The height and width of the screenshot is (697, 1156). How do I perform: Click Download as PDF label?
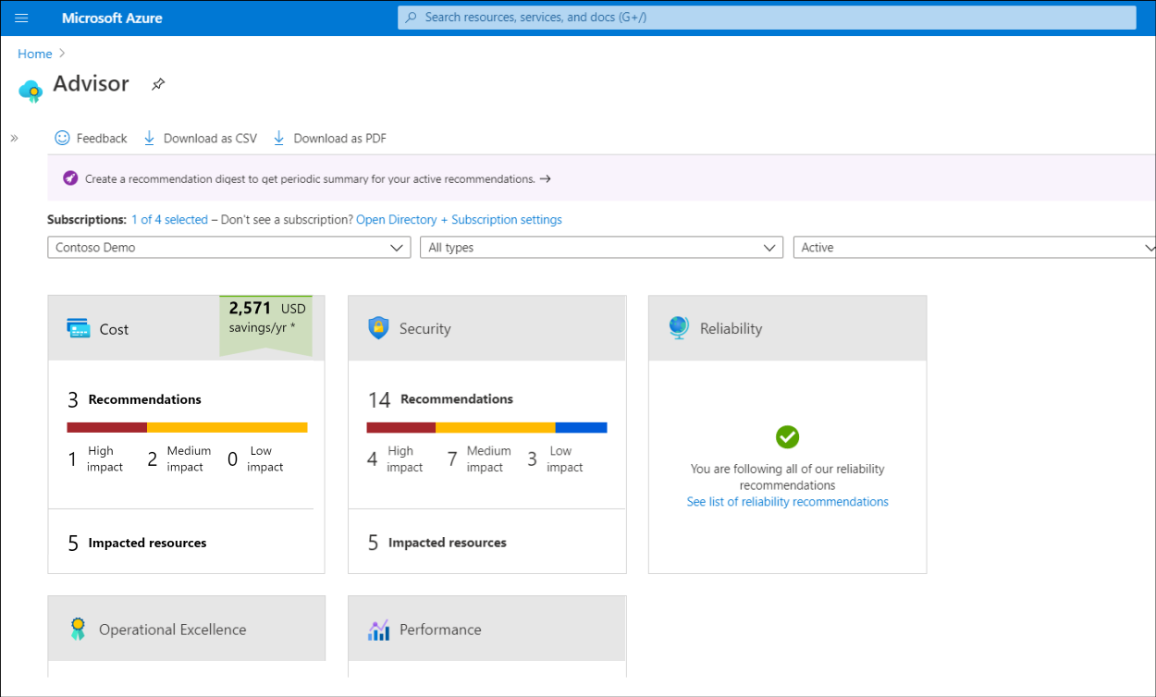tap(339, 139)
